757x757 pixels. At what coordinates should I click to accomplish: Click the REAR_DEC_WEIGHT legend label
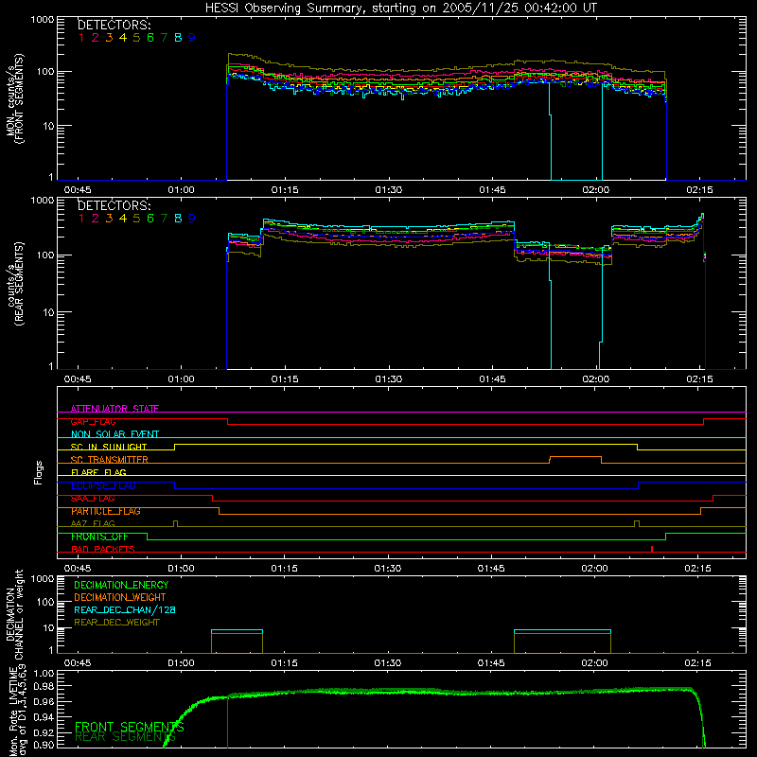(116, 623)
